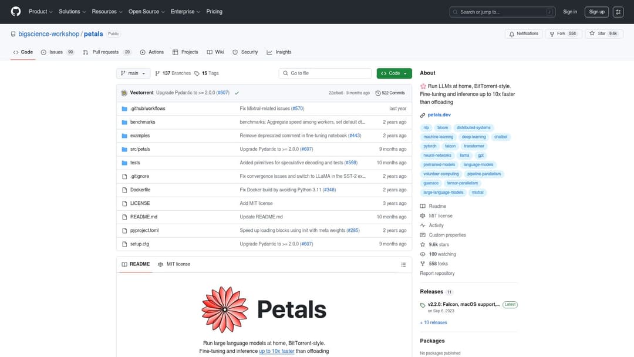Click the setup.cfg file icon
This screenshot has height=357, width=634.
click(124, 244)
